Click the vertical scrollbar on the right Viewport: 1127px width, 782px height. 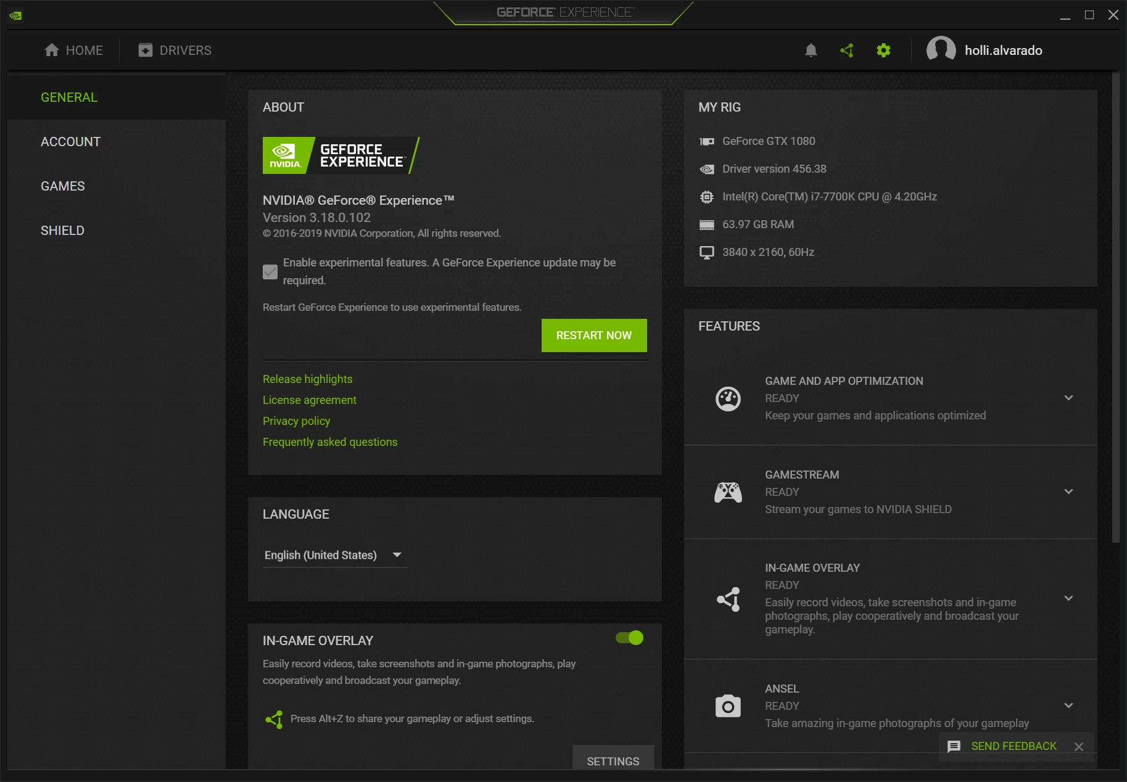[1115, 307]
